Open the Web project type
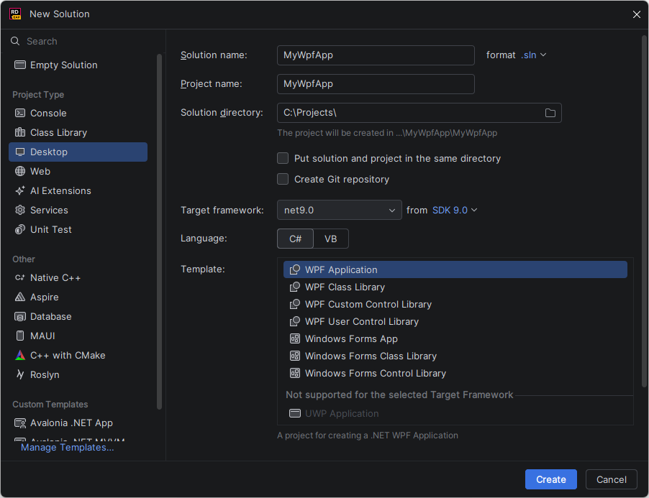The image size is (649, 498). 42,171
